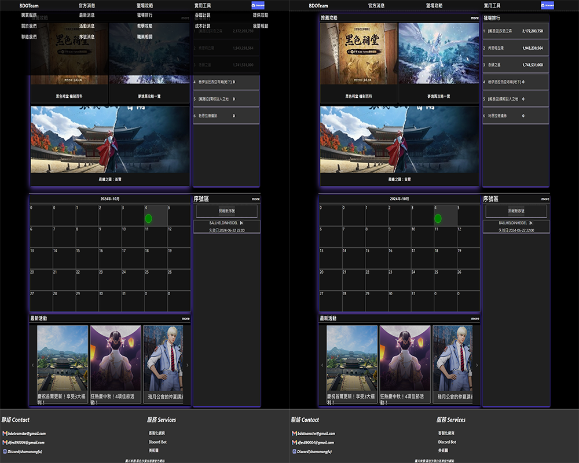
Task: Click the green dot on calendar day 4
Action: 148,219
